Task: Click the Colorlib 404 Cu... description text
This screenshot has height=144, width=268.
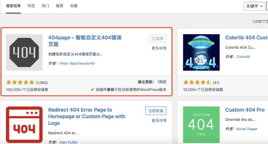Action: pos(240,48)
